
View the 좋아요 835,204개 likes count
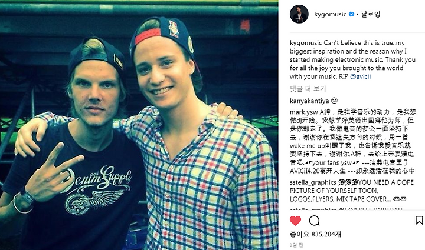(x=315, y=234)
